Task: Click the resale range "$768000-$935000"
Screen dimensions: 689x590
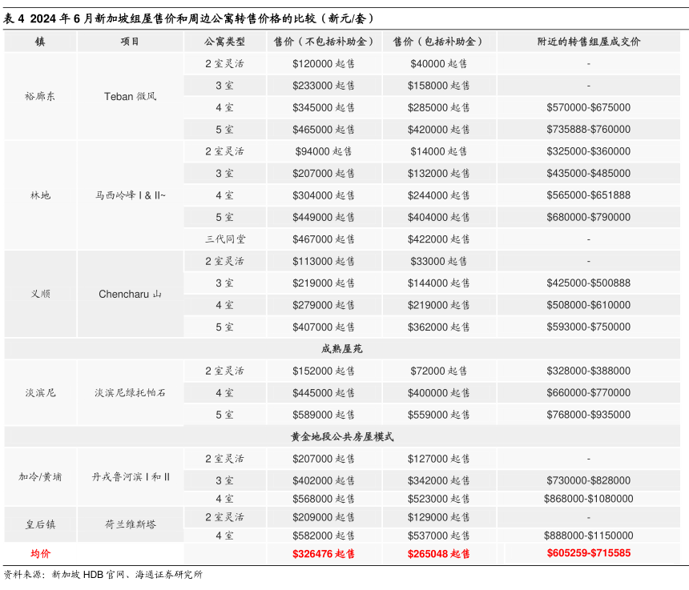Action: [589, 415]
